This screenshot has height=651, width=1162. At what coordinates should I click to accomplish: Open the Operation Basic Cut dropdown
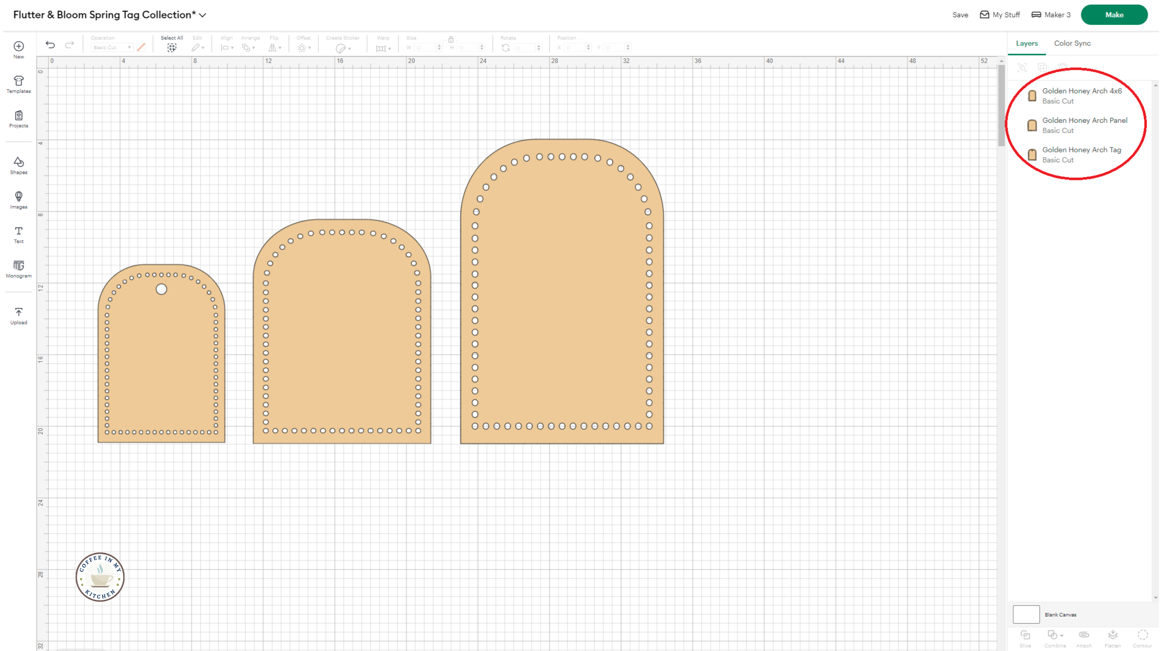click(111, 47)
